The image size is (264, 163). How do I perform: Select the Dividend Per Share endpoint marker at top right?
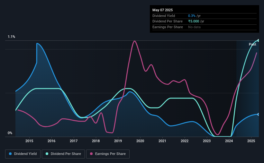(x=259, y=40)
